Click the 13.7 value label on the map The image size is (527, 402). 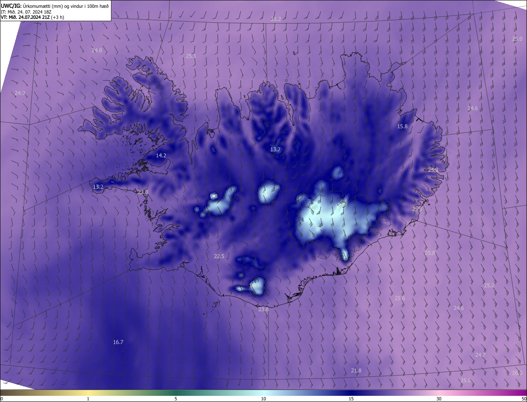(x=275, y=150)
